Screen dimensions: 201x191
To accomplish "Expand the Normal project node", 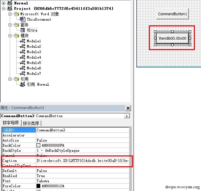I will coord(4,3).
